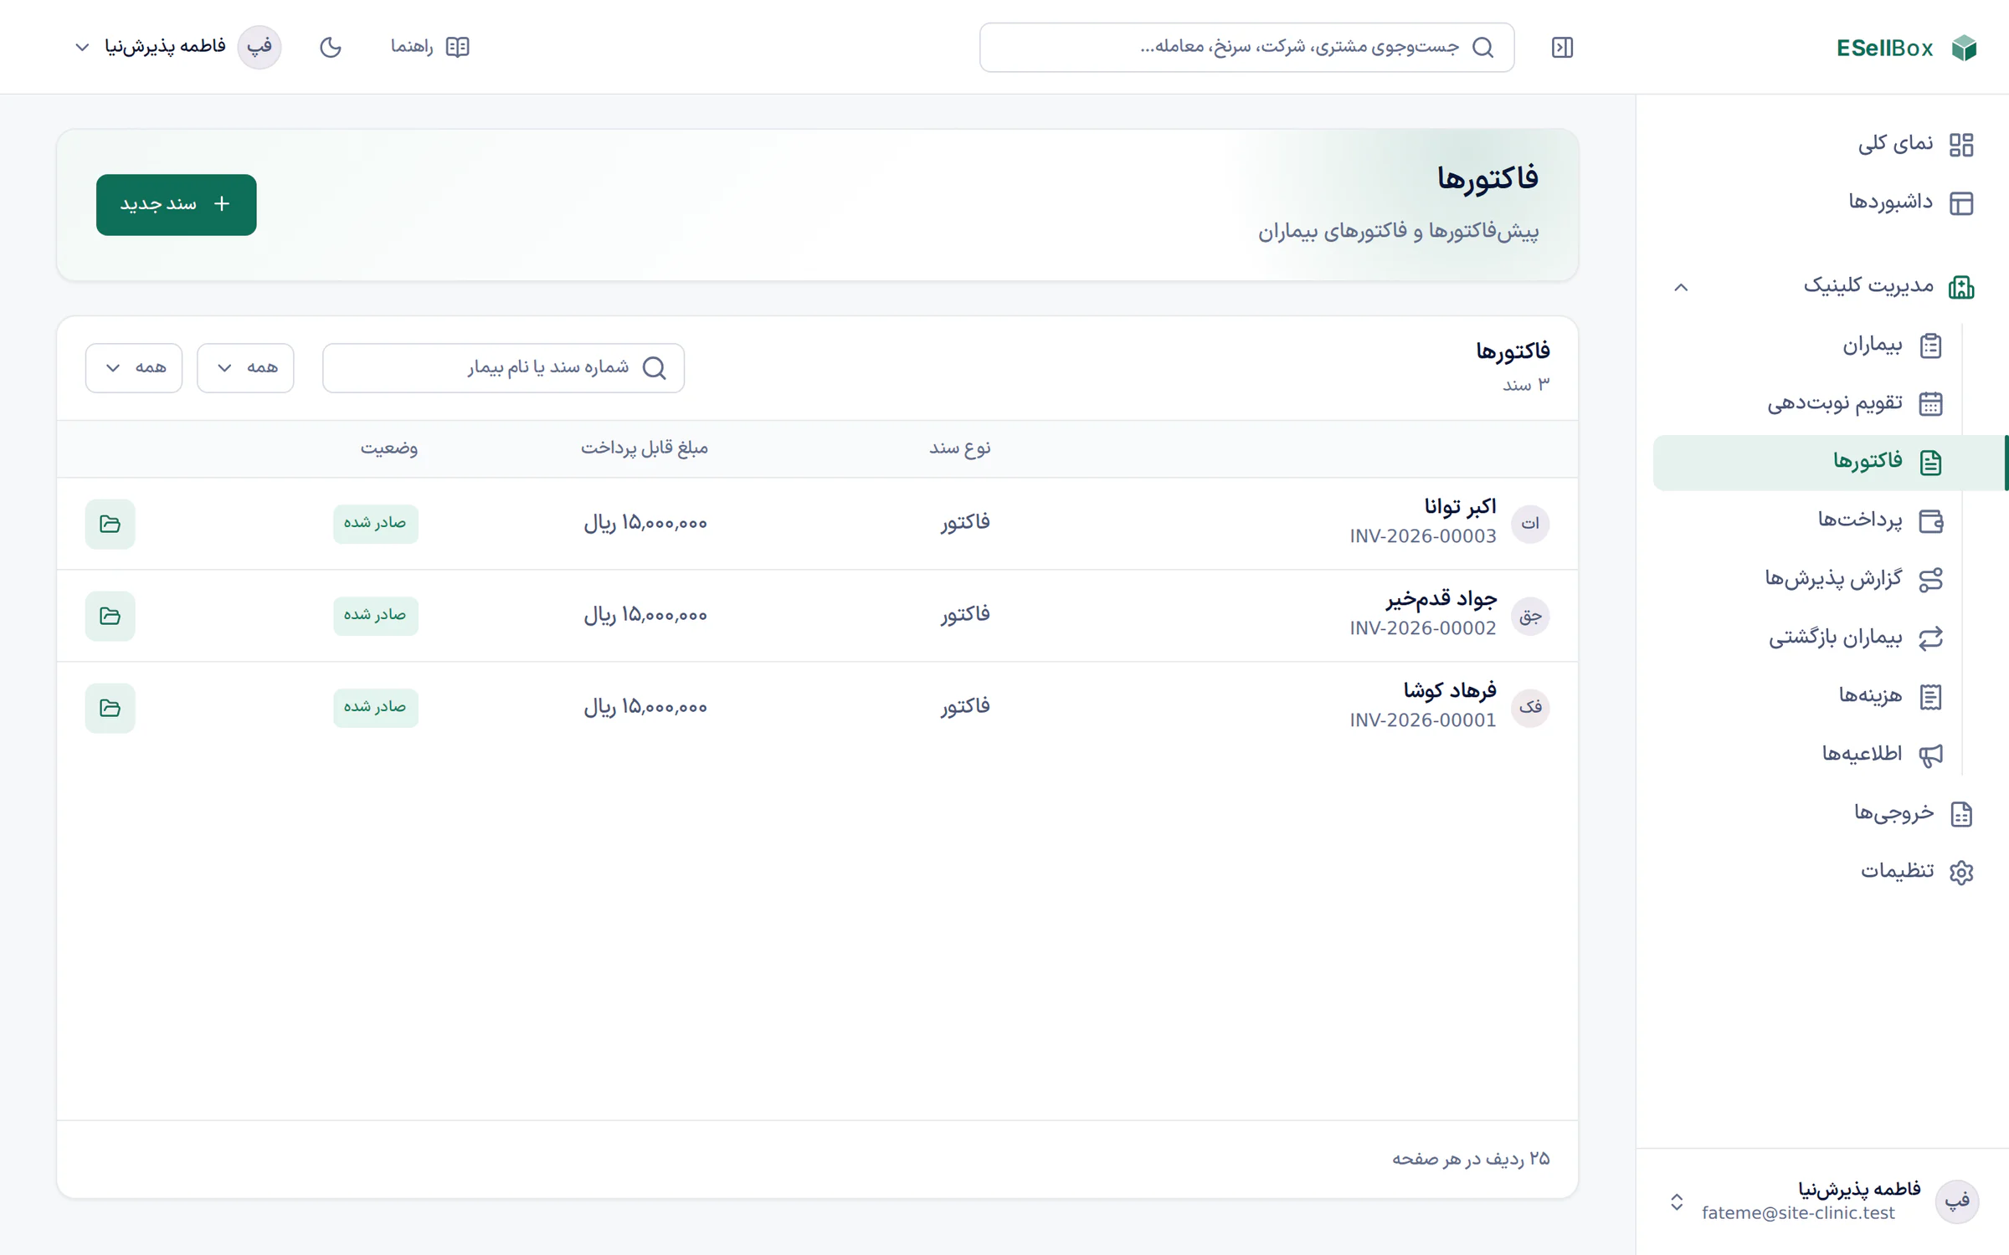2009x1255 pixels.
Task: Click the top bar فپ user avatar
Action: 259,47
